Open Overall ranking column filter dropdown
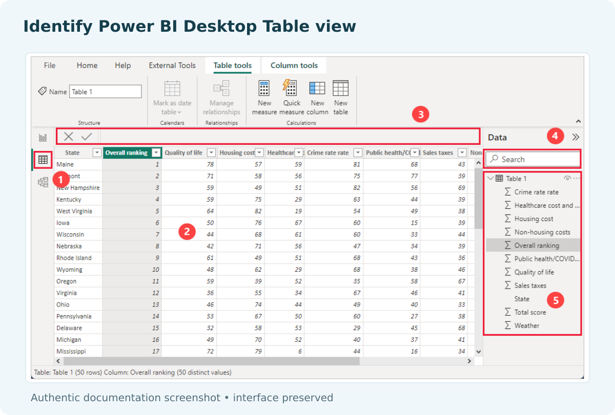615x415 pixels. click(156, 152)
